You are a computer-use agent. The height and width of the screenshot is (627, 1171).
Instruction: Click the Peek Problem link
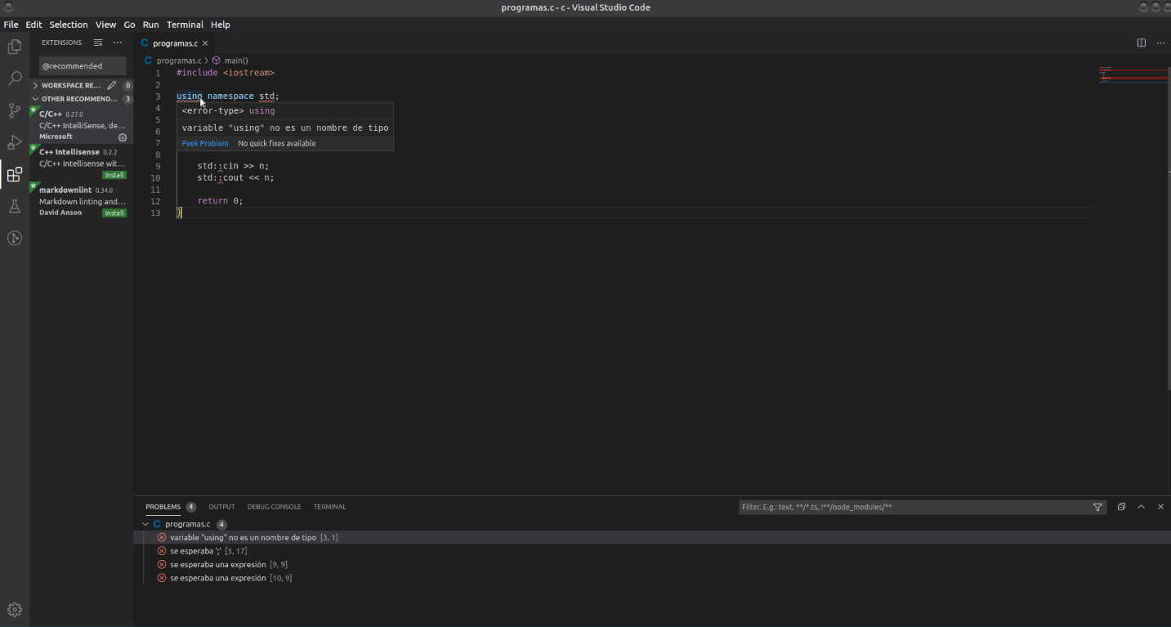click(204, 143)
